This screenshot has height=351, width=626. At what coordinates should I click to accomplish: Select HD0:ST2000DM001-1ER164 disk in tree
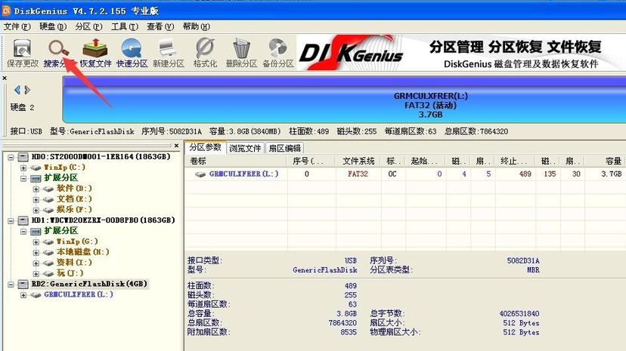[x=101, y=156]
